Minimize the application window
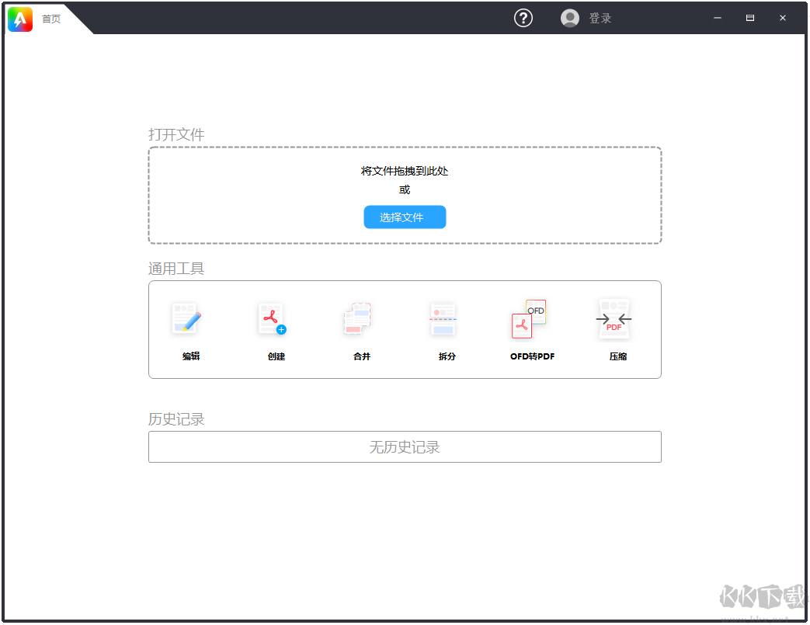Screen dimensions: 810x625 coord(718,18)
